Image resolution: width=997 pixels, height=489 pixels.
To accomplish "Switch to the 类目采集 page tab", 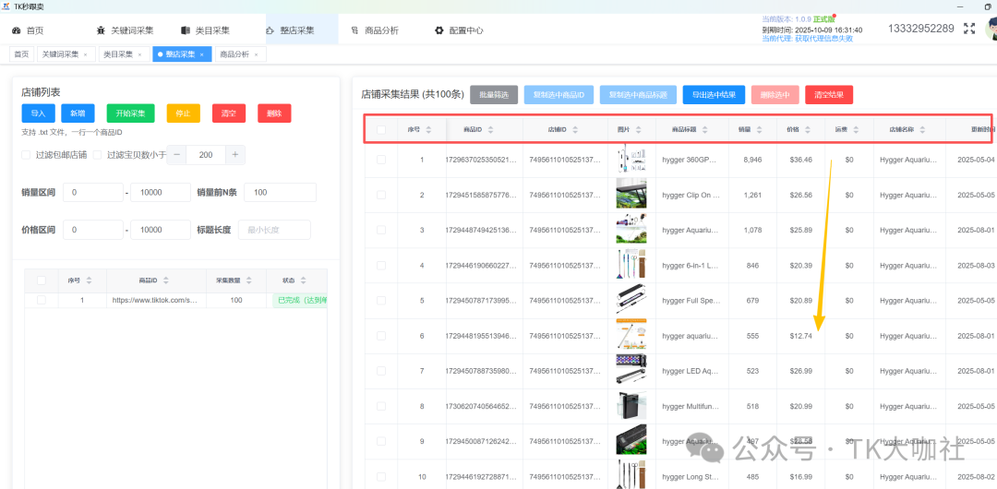I will point(117,54).
